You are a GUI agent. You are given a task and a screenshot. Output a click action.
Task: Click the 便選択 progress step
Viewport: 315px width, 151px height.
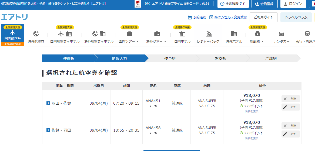point(69,59)
